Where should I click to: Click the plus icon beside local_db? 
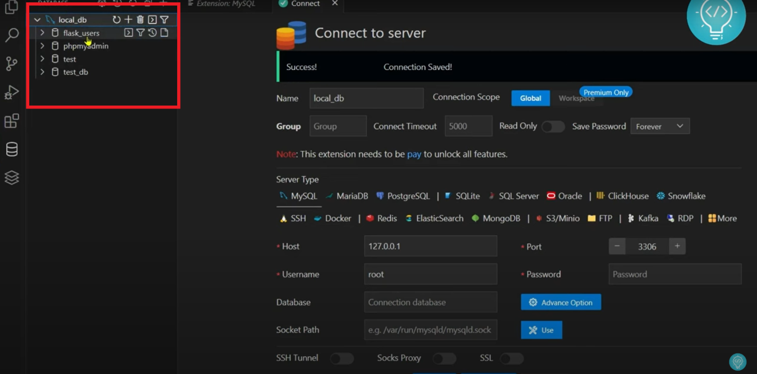[128, 20]
